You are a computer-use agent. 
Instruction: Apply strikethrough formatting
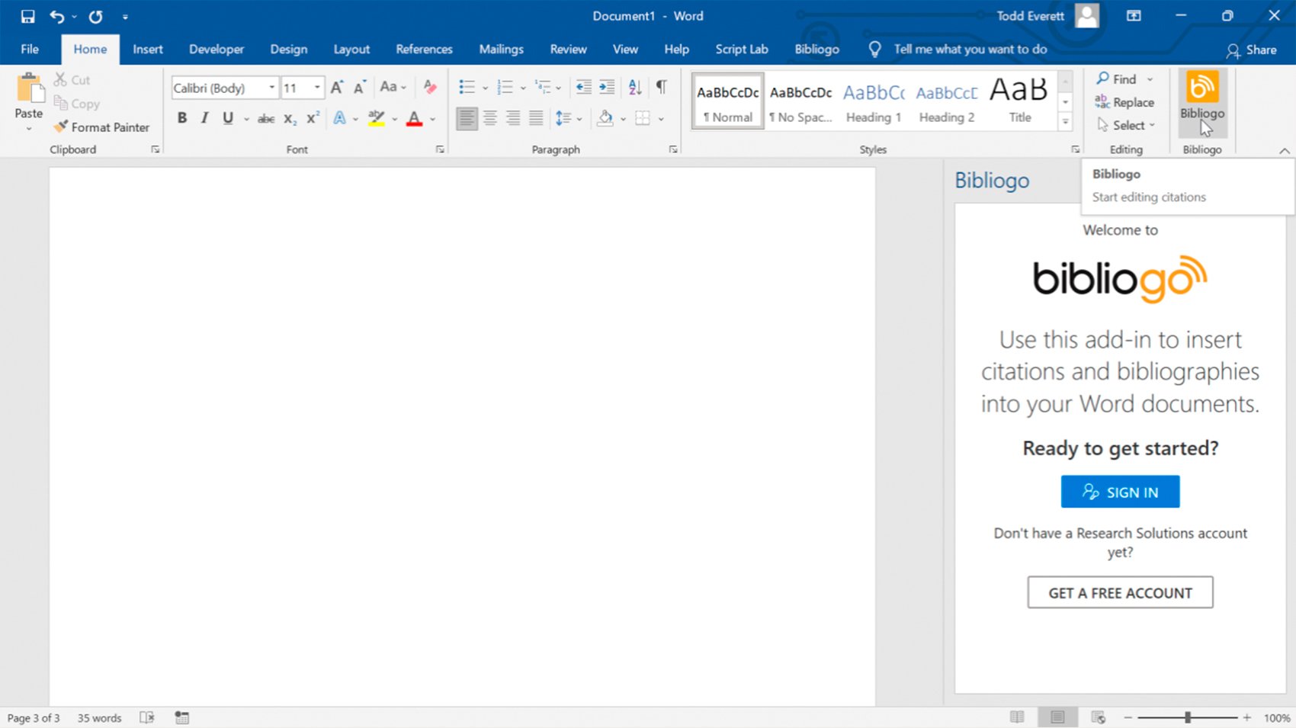point(266,118)
